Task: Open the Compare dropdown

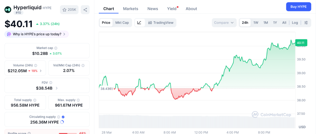Action: tap(224, 23)
